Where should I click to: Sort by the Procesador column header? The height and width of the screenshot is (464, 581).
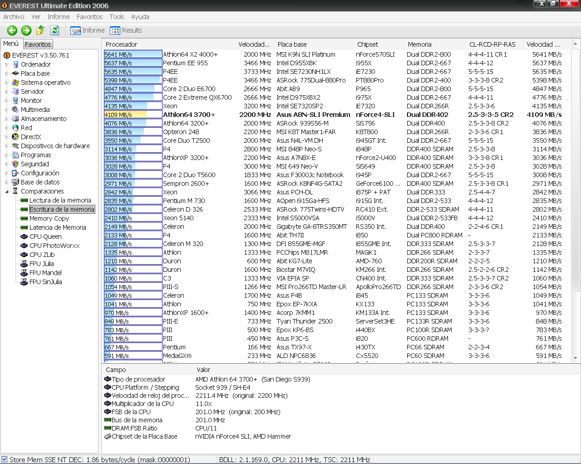pos(168,44)
